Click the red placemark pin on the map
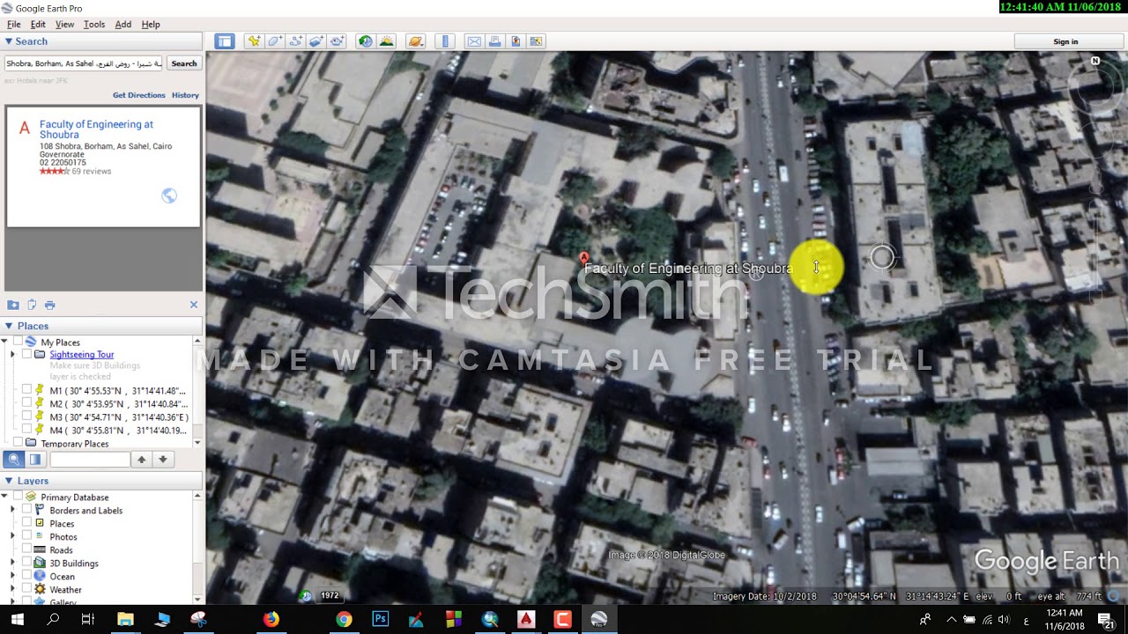The image size is (1128, 634). 583,259
